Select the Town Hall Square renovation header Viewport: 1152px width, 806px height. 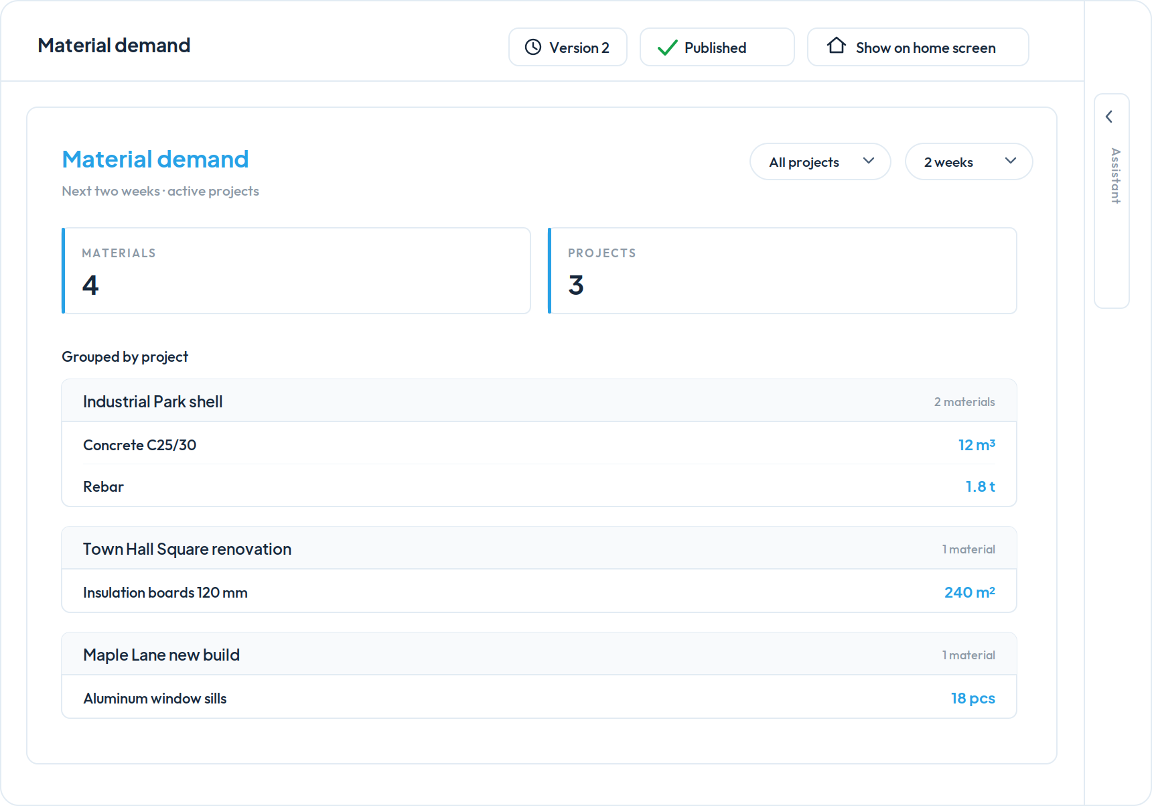point(539,548)
